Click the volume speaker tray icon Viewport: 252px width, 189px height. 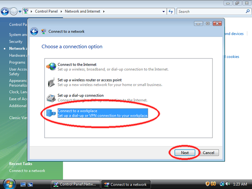tap(227, 184)
